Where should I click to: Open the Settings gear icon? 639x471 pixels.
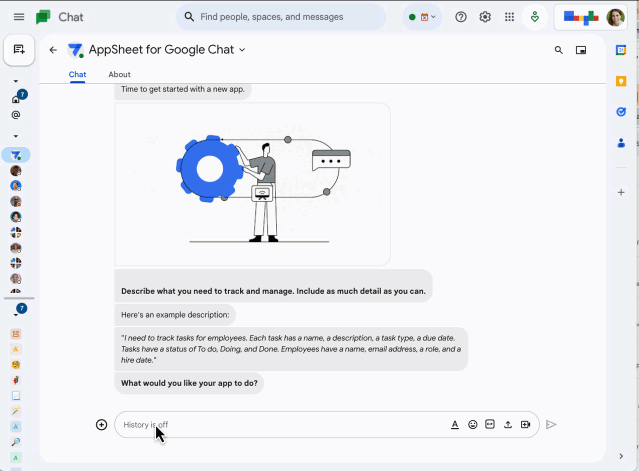click(485, 17)
